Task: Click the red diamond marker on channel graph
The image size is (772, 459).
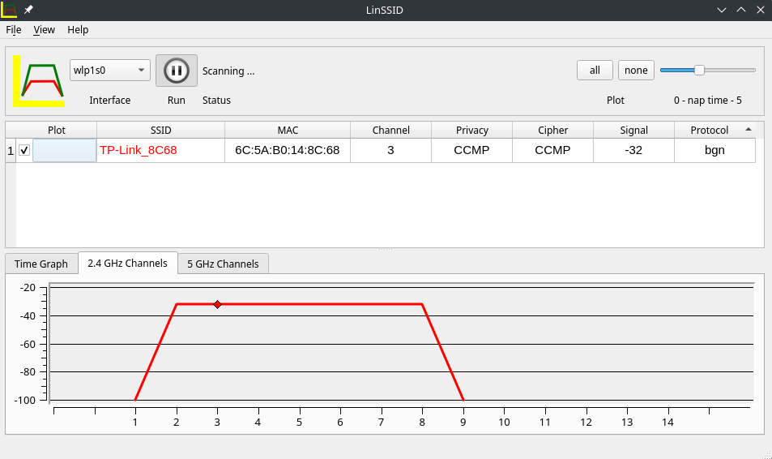Action: (217, 304)
